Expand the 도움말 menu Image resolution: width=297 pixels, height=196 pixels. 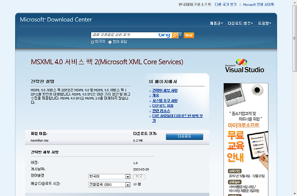click(264, 23)
